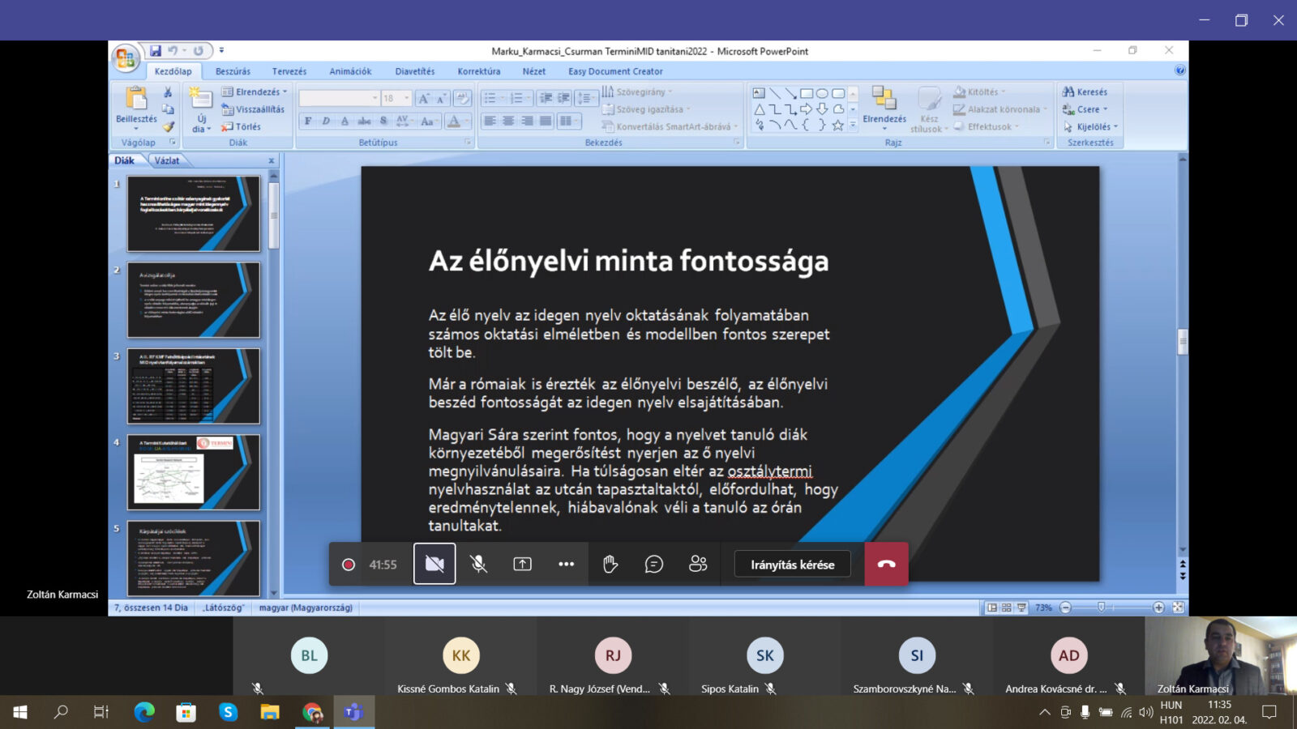1297x729 pixels.
Task: Open the Vázlat outline tab
Action: pos(167,160)
